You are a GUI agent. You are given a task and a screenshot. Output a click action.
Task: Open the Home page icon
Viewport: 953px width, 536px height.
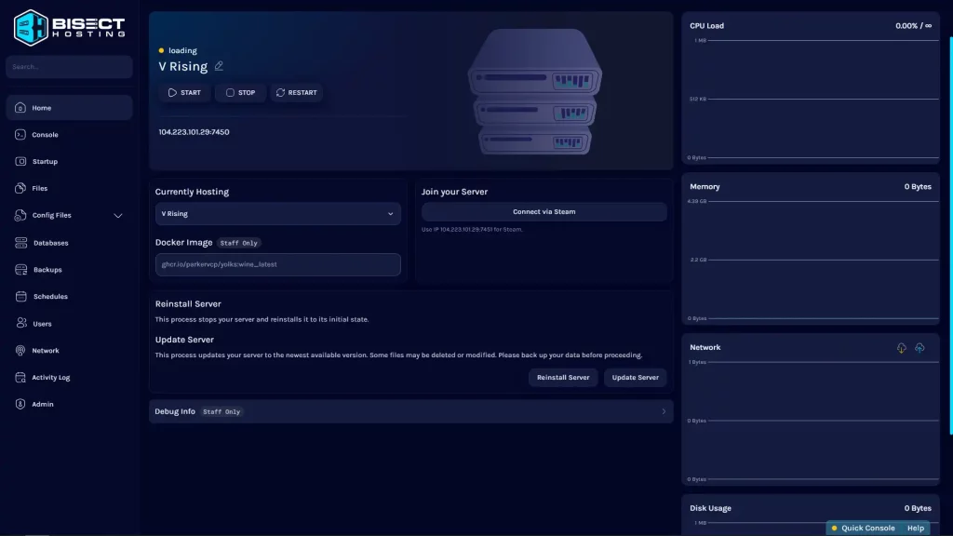coord(20,108)
